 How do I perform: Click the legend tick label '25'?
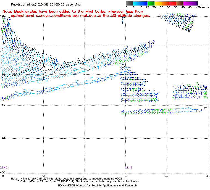(162, 7)
